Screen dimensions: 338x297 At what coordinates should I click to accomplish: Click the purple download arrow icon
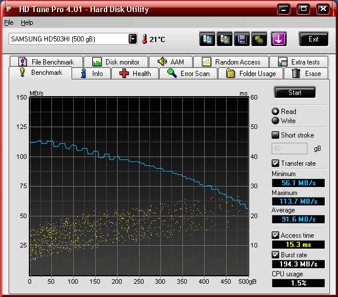(279, 39)
